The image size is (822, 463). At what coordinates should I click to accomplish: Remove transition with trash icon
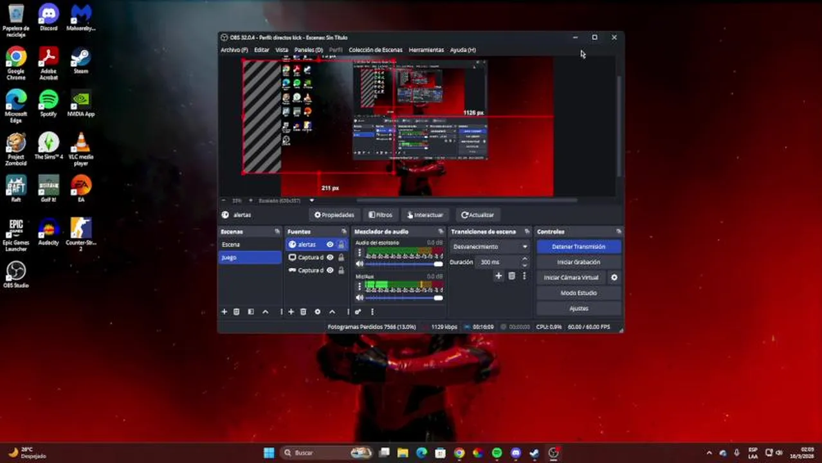click(x=511, y=276)
